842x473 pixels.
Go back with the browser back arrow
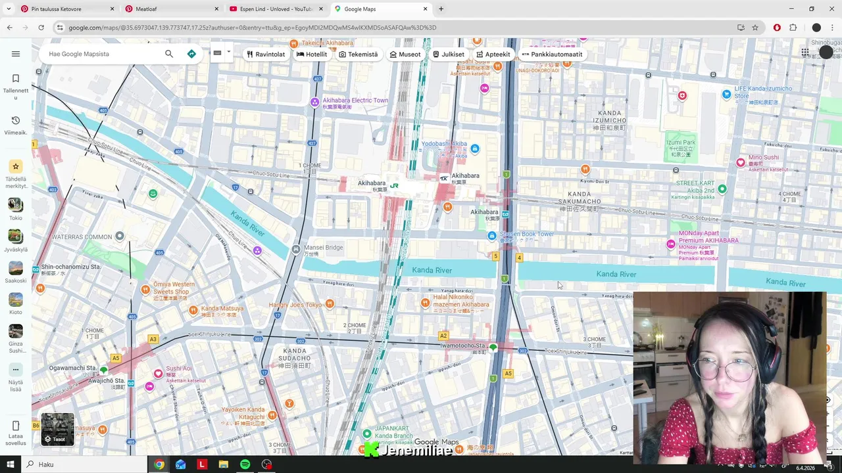(x=9, y=28)
